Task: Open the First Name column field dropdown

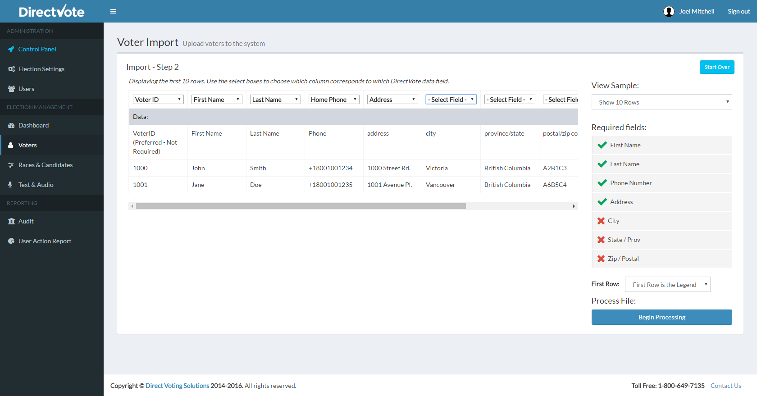Action: tap(217, 100)
